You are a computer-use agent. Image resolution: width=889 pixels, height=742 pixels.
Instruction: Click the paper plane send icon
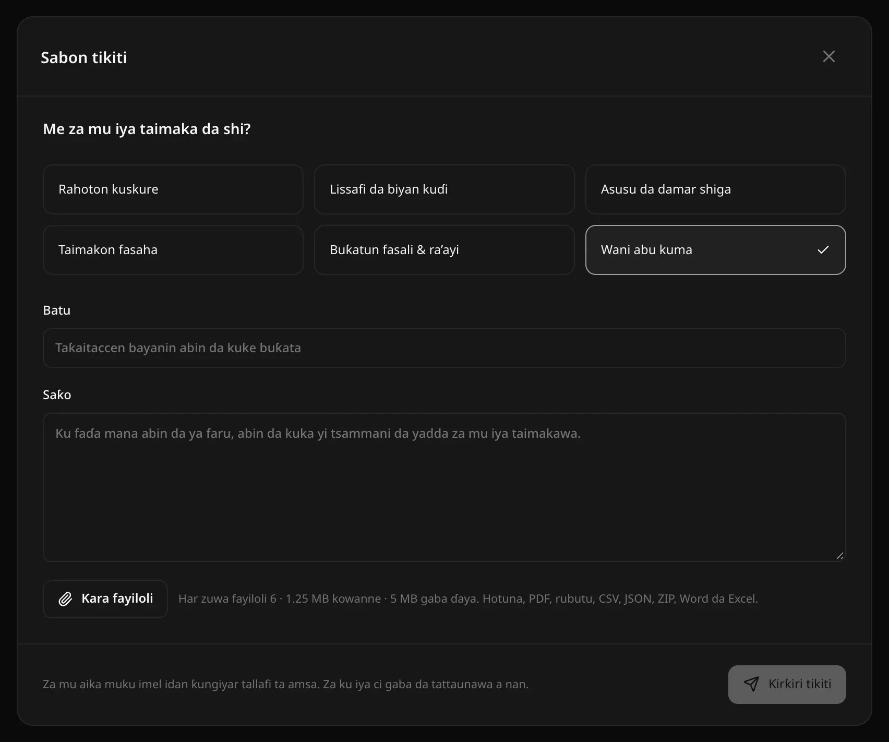(x=751, y=684)
